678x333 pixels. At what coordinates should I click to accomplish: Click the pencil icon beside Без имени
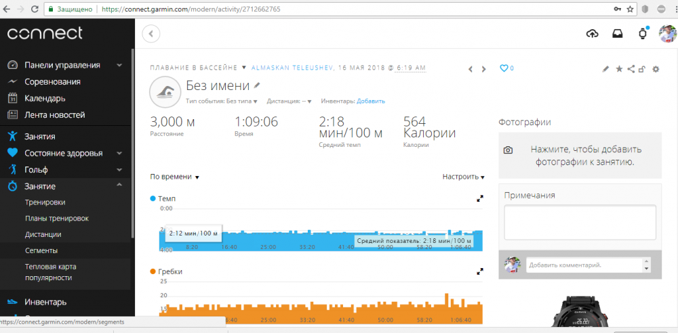(256, 86)
